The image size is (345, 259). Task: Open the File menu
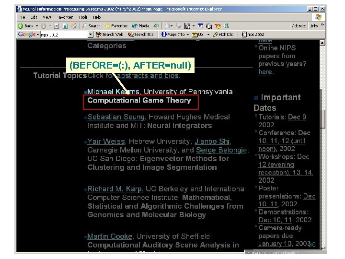[x=22, y=17]
